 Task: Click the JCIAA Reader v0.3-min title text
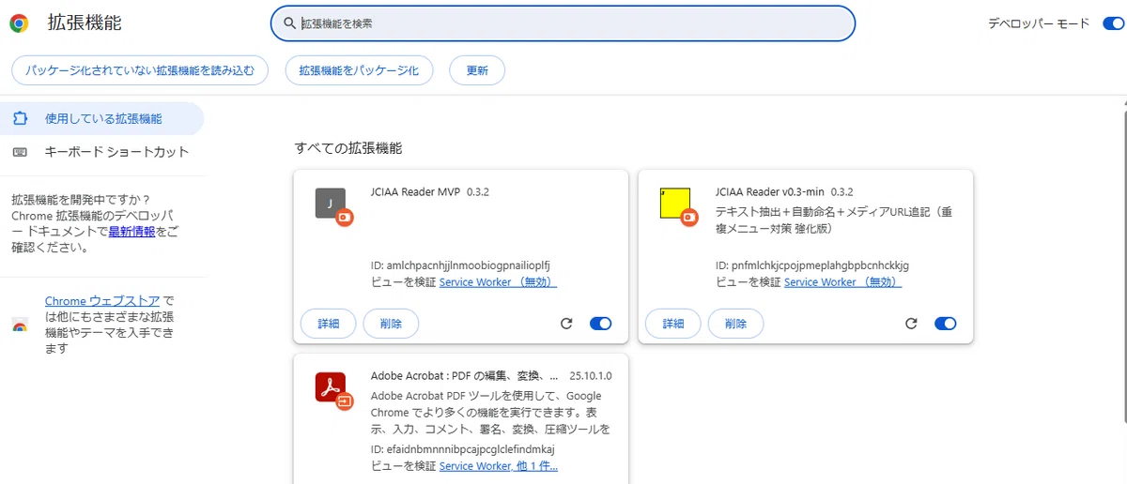770,192
